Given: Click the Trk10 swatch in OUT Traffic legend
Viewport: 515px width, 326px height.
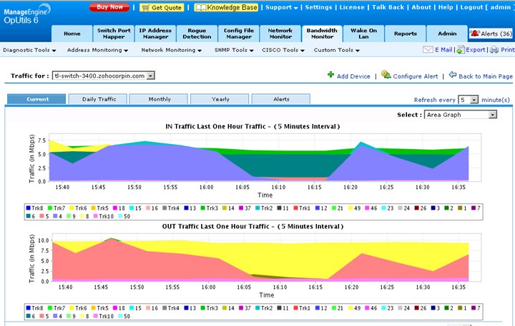Looking at the screenshot, I should pyautogui.click(x=96, y=316).
